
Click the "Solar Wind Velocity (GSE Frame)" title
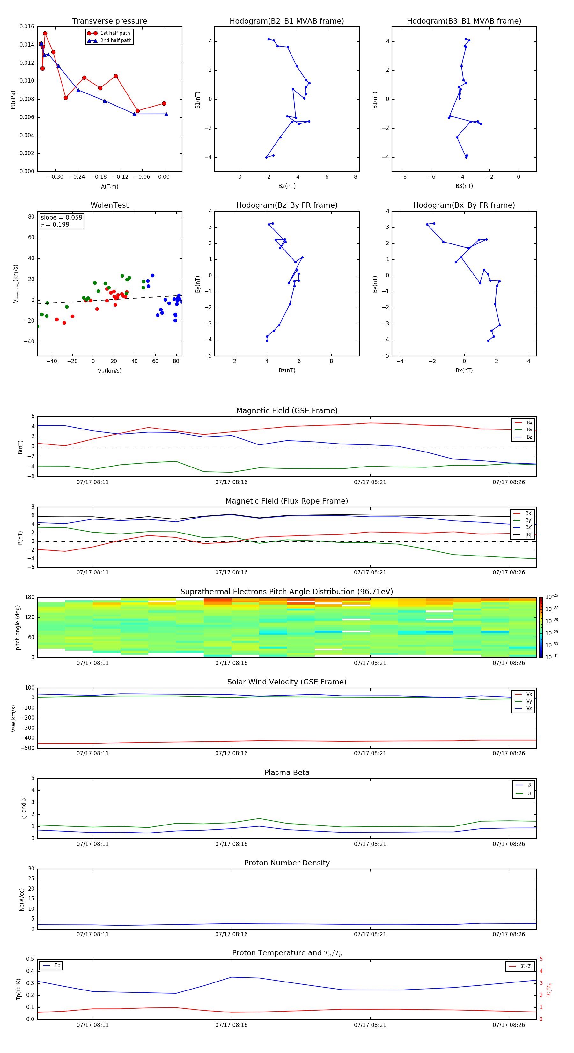click(287, 682)
